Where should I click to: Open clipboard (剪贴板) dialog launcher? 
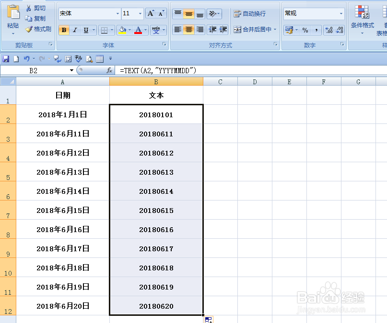(51, 44)
